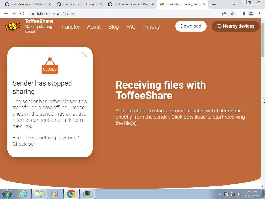The height and width of the screenshot is (199, 265).
Task: Click the 'Receiving files with ToffeeShare' heading
Action: (x=161, y=90)
